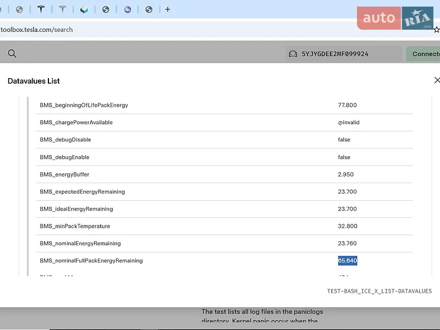Select the BMS_energyBuffer row
440x330 pixels.
click(x=224, y=174)
